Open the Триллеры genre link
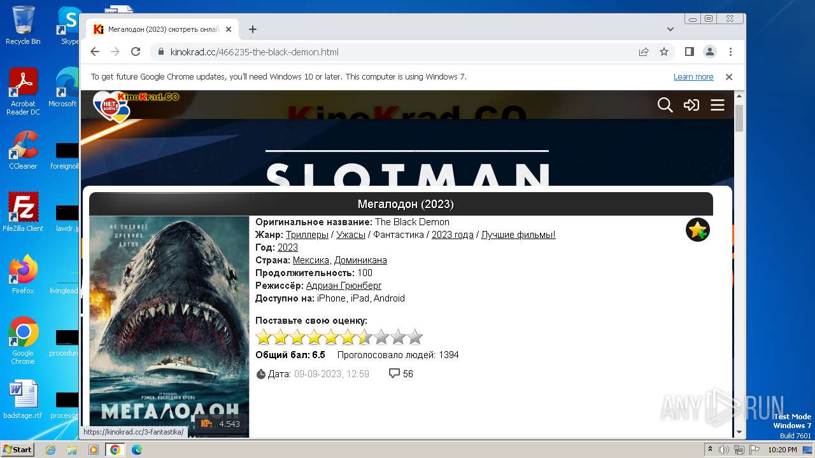 307,235
